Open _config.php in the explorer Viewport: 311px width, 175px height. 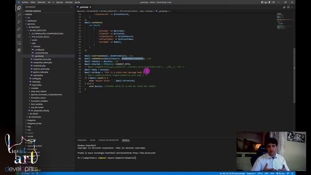point(49,50)
